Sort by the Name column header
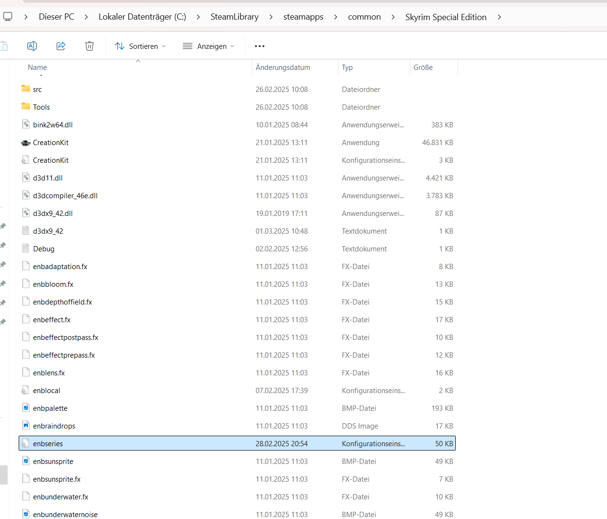Image resolution: width=607 pixels, height=519 pixels. click(x=37, y=68)
